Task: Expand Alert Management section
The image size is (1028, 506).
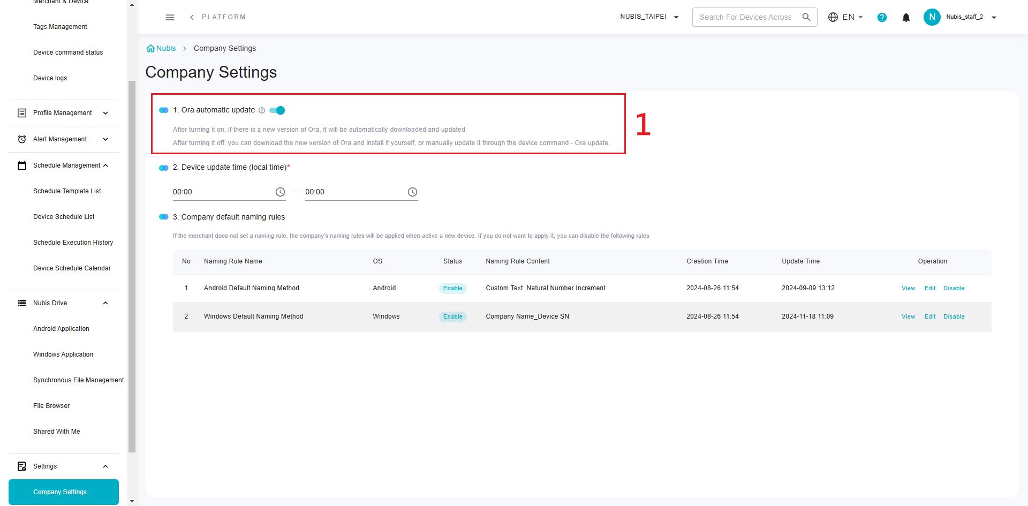Action: click(105, 139)
